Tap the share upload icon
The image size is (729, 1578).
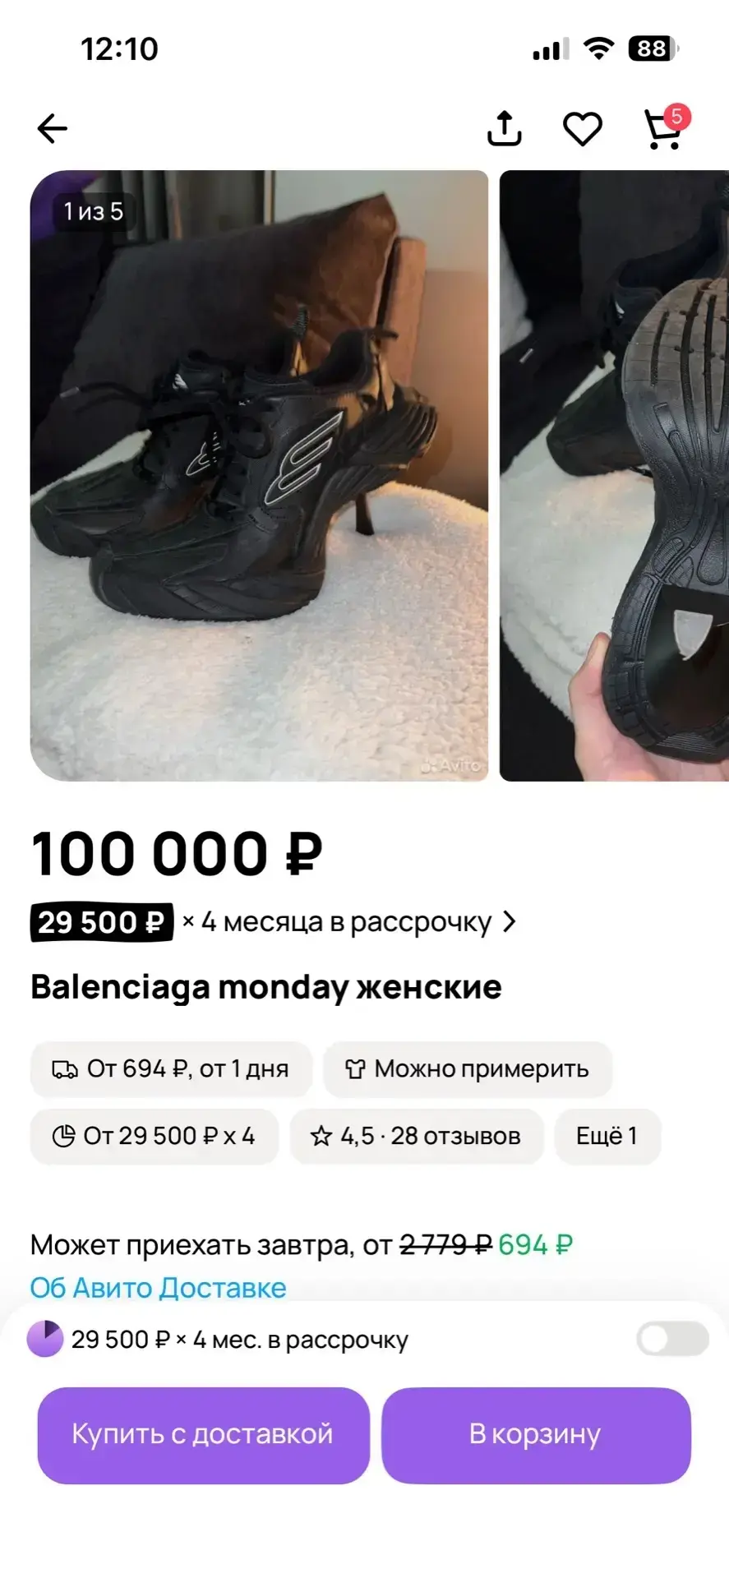504,129
